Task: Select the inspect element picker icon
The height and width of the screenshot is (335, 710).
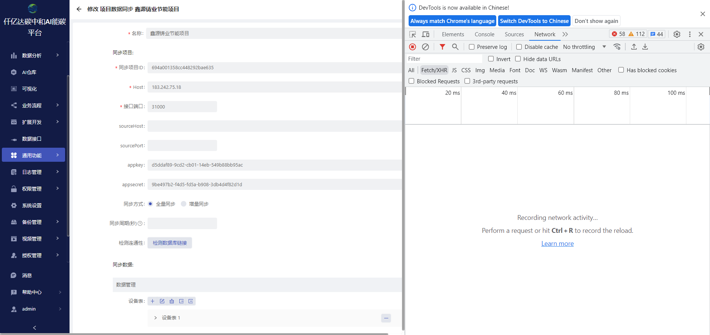Action: coord(413,34)
